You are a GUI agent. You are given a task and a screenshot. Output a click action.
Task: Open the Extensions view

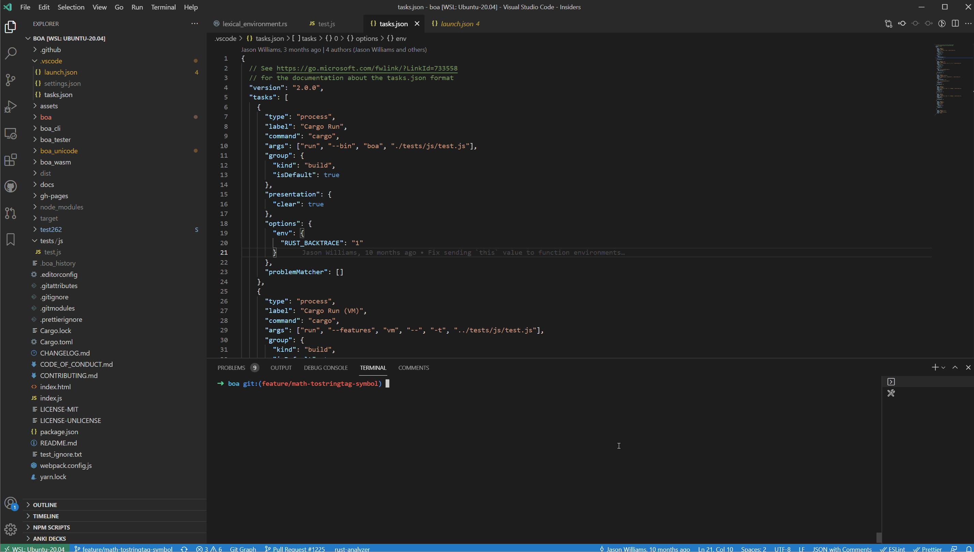(10, 160)
